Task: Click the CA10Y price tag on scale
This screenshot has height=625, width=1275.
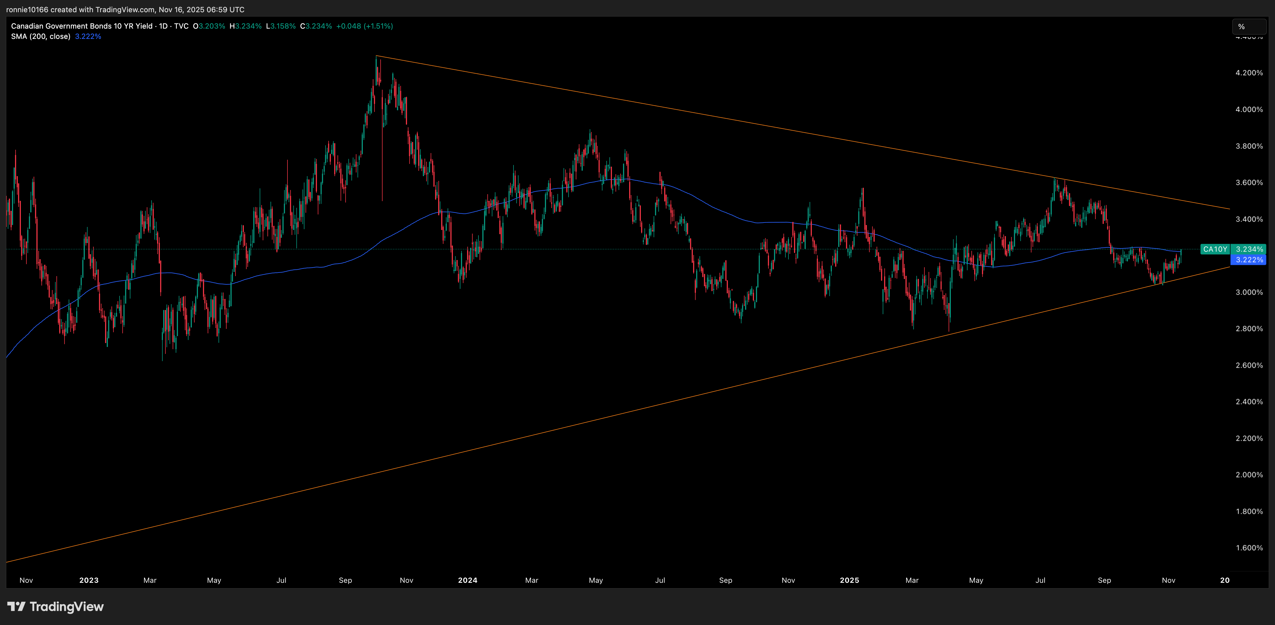Action: [x=1215, y=250]
